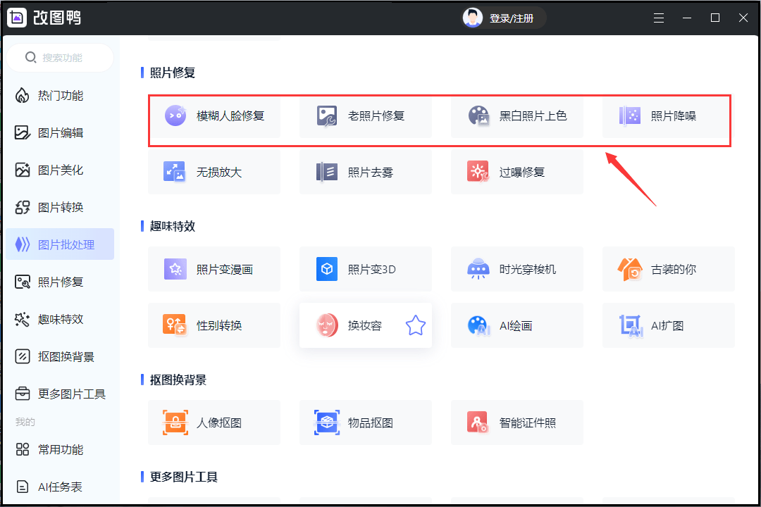Switch to 图片编辑 sidebar section
Screen dimensions: 761x507
[60, 132]
